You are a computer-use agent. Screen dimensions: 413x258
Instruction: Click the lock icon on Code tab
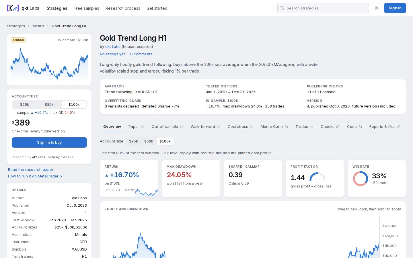coord(360,126)
